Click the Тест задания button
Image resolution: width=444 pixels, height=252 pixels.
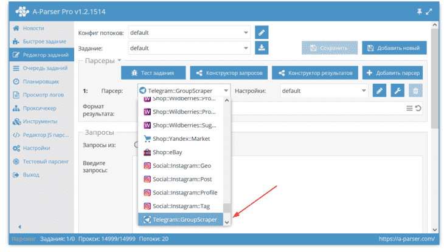(x=153, y=73)
